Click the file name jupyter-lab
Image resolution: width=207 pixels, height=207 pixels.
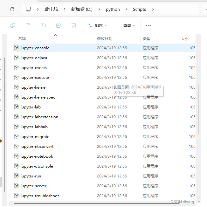tap(31, 107)
